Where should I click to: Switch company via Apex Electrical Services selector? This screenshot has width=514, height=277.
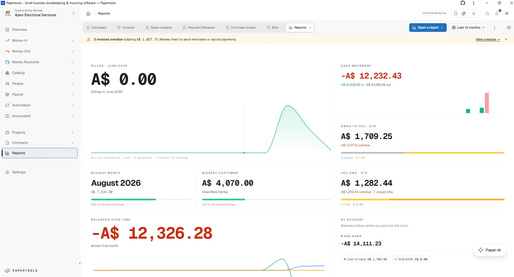40,13
